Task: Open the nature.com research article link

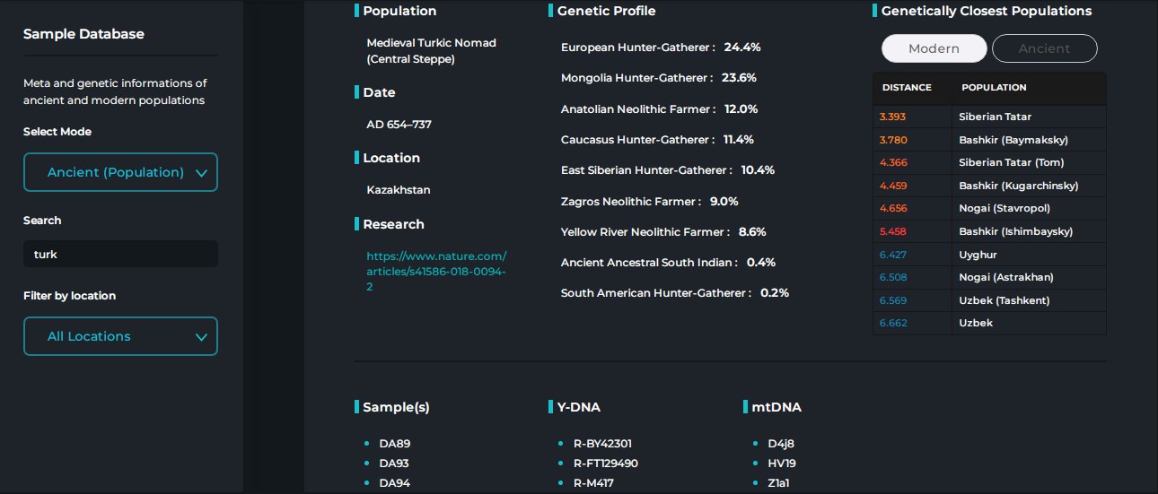Action: click(436, 272)
